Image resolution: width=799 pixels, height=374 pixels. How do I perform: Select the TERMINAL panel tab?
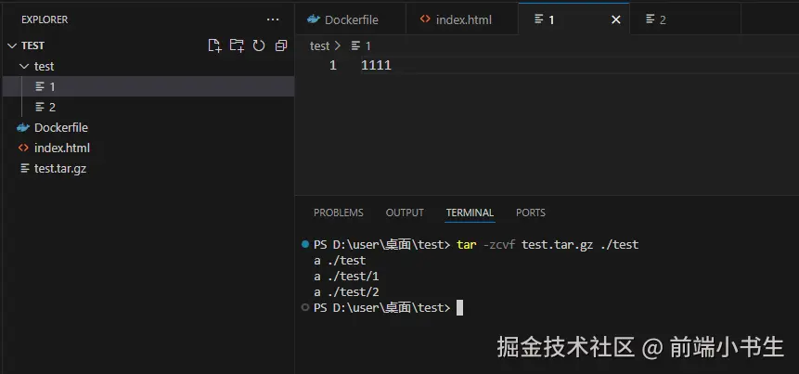[470, 213]
